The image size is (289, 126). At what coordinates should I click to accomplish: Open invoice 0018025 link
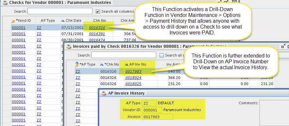pyautogui.click(x=133, y=84)
